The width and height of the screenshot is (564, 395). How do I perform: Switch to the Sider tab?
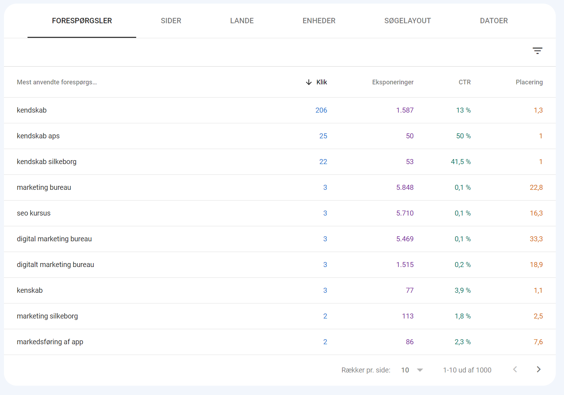[x=171, y=21]
